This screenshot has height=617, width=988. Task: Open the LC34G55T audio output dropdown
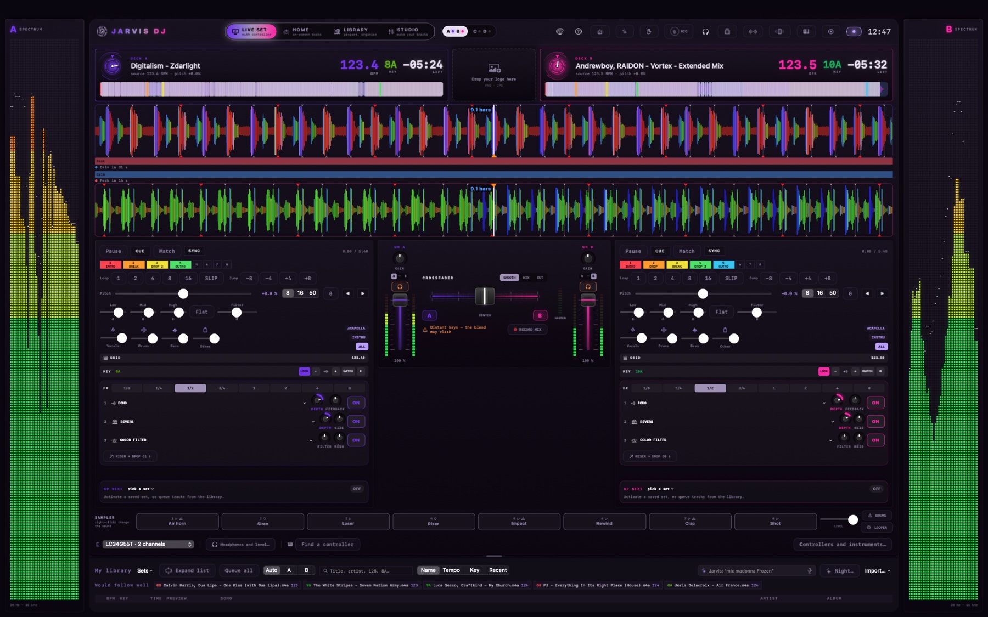coord(148,544)
